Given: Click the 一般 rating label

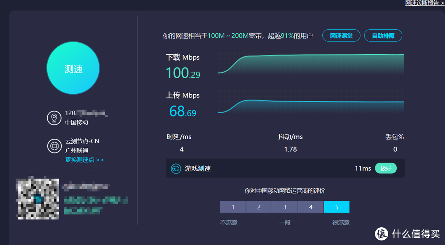Looking at the screenshot, I should coord(285,222).
